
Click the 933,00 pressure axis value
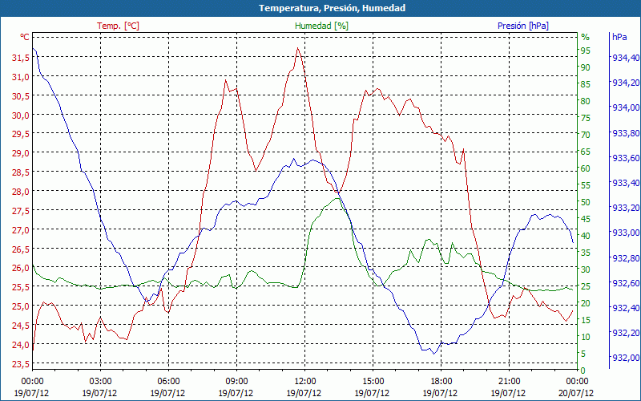(x=626, y=233)
